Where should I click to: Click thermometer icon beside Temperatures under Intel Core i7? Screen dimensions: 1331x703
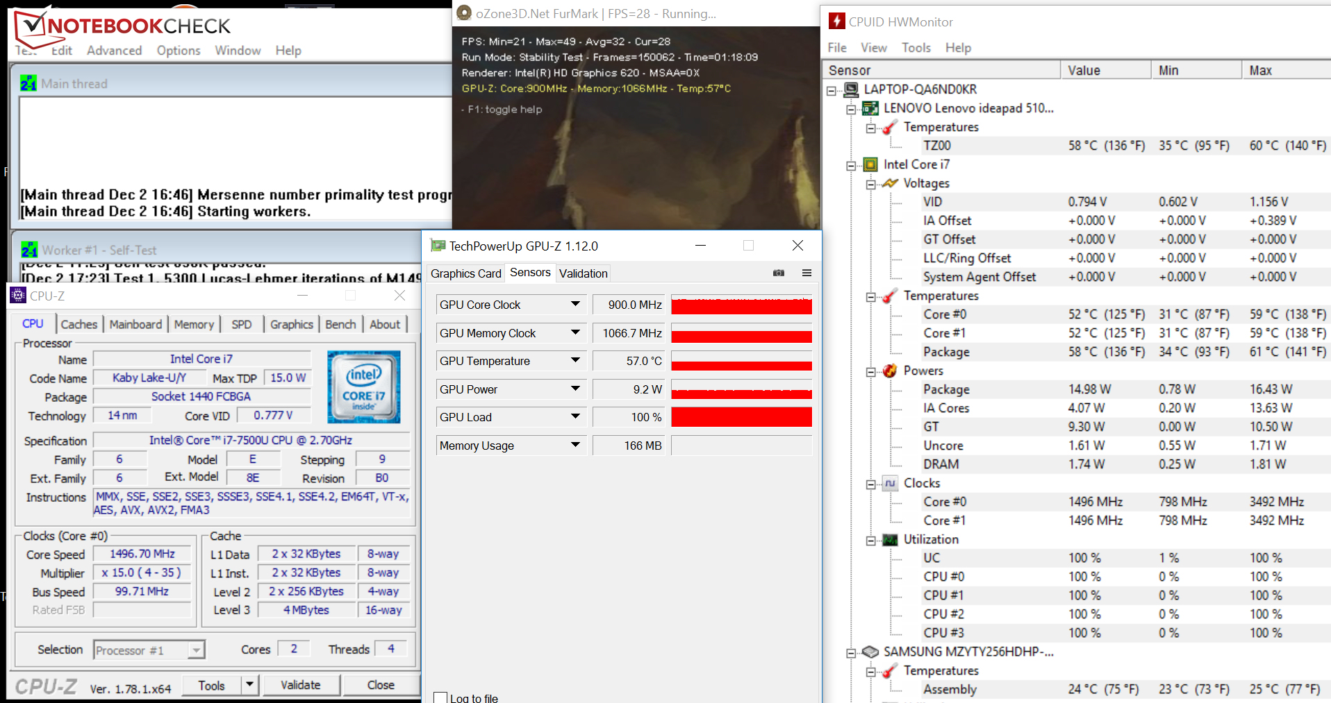point(890,296)
